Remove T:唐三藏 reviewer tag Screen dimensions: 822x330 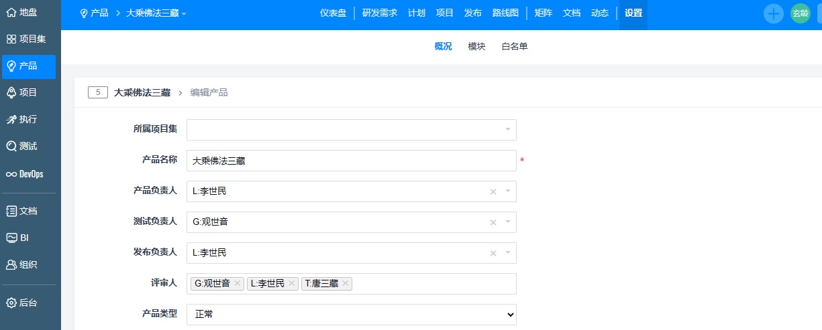tap(346, 284)
